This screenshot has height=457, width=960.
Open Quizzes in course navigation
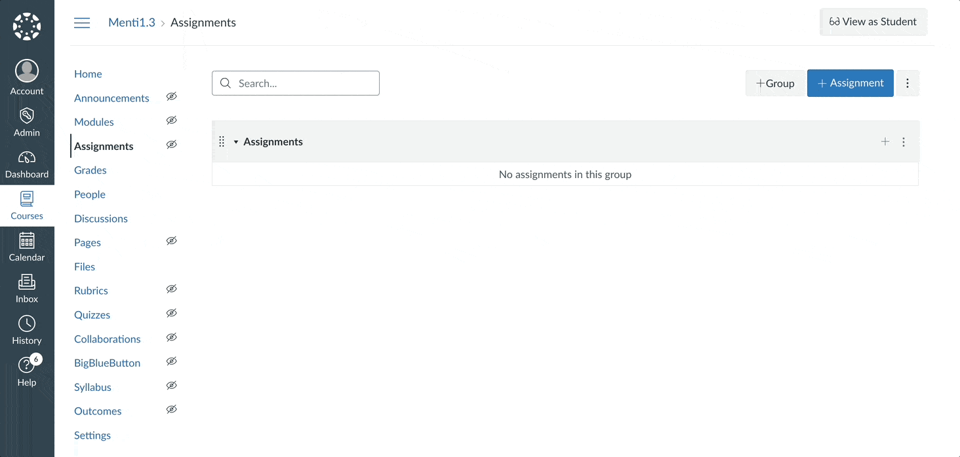(x=92, y=315)
